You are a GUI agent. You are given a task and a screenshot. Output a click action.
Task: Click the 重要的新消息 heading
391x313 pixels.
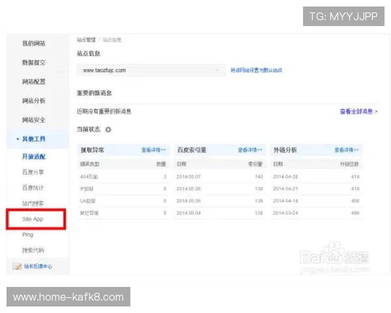[x=94, y=93]
